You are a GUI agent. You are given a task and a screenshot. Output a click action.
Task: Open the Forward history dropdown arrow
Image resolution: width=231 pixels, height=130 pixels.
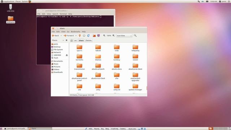(x=76, y=36)
